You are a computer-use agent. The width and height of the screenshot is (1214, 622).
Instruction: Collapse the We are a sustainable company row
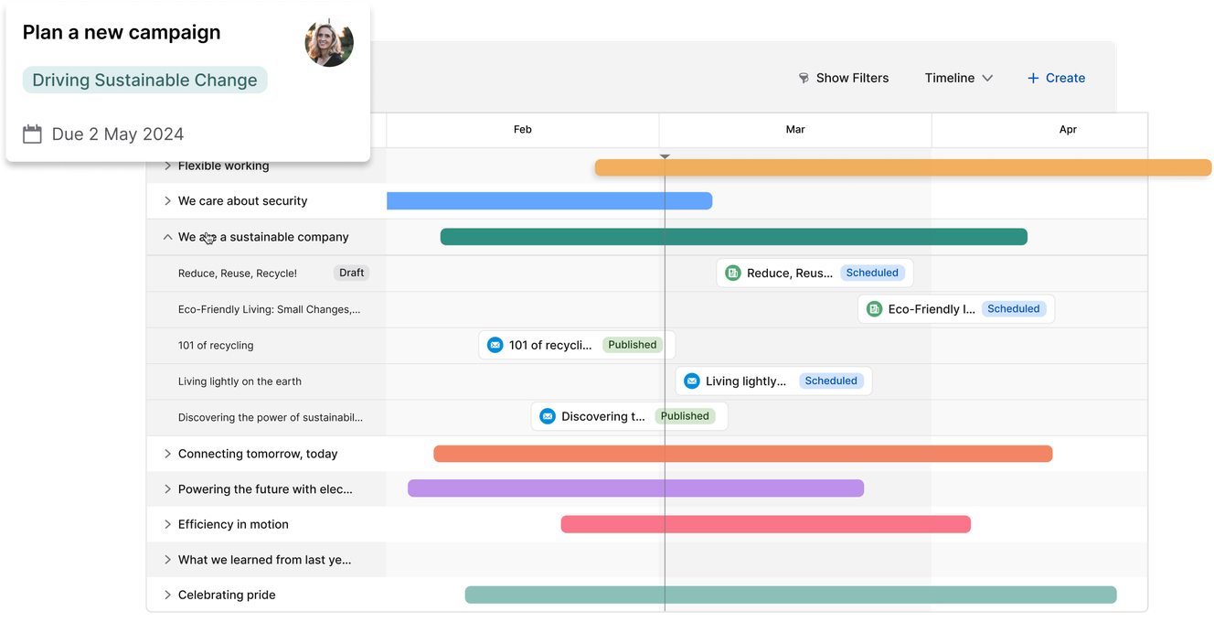coord(167,237)
